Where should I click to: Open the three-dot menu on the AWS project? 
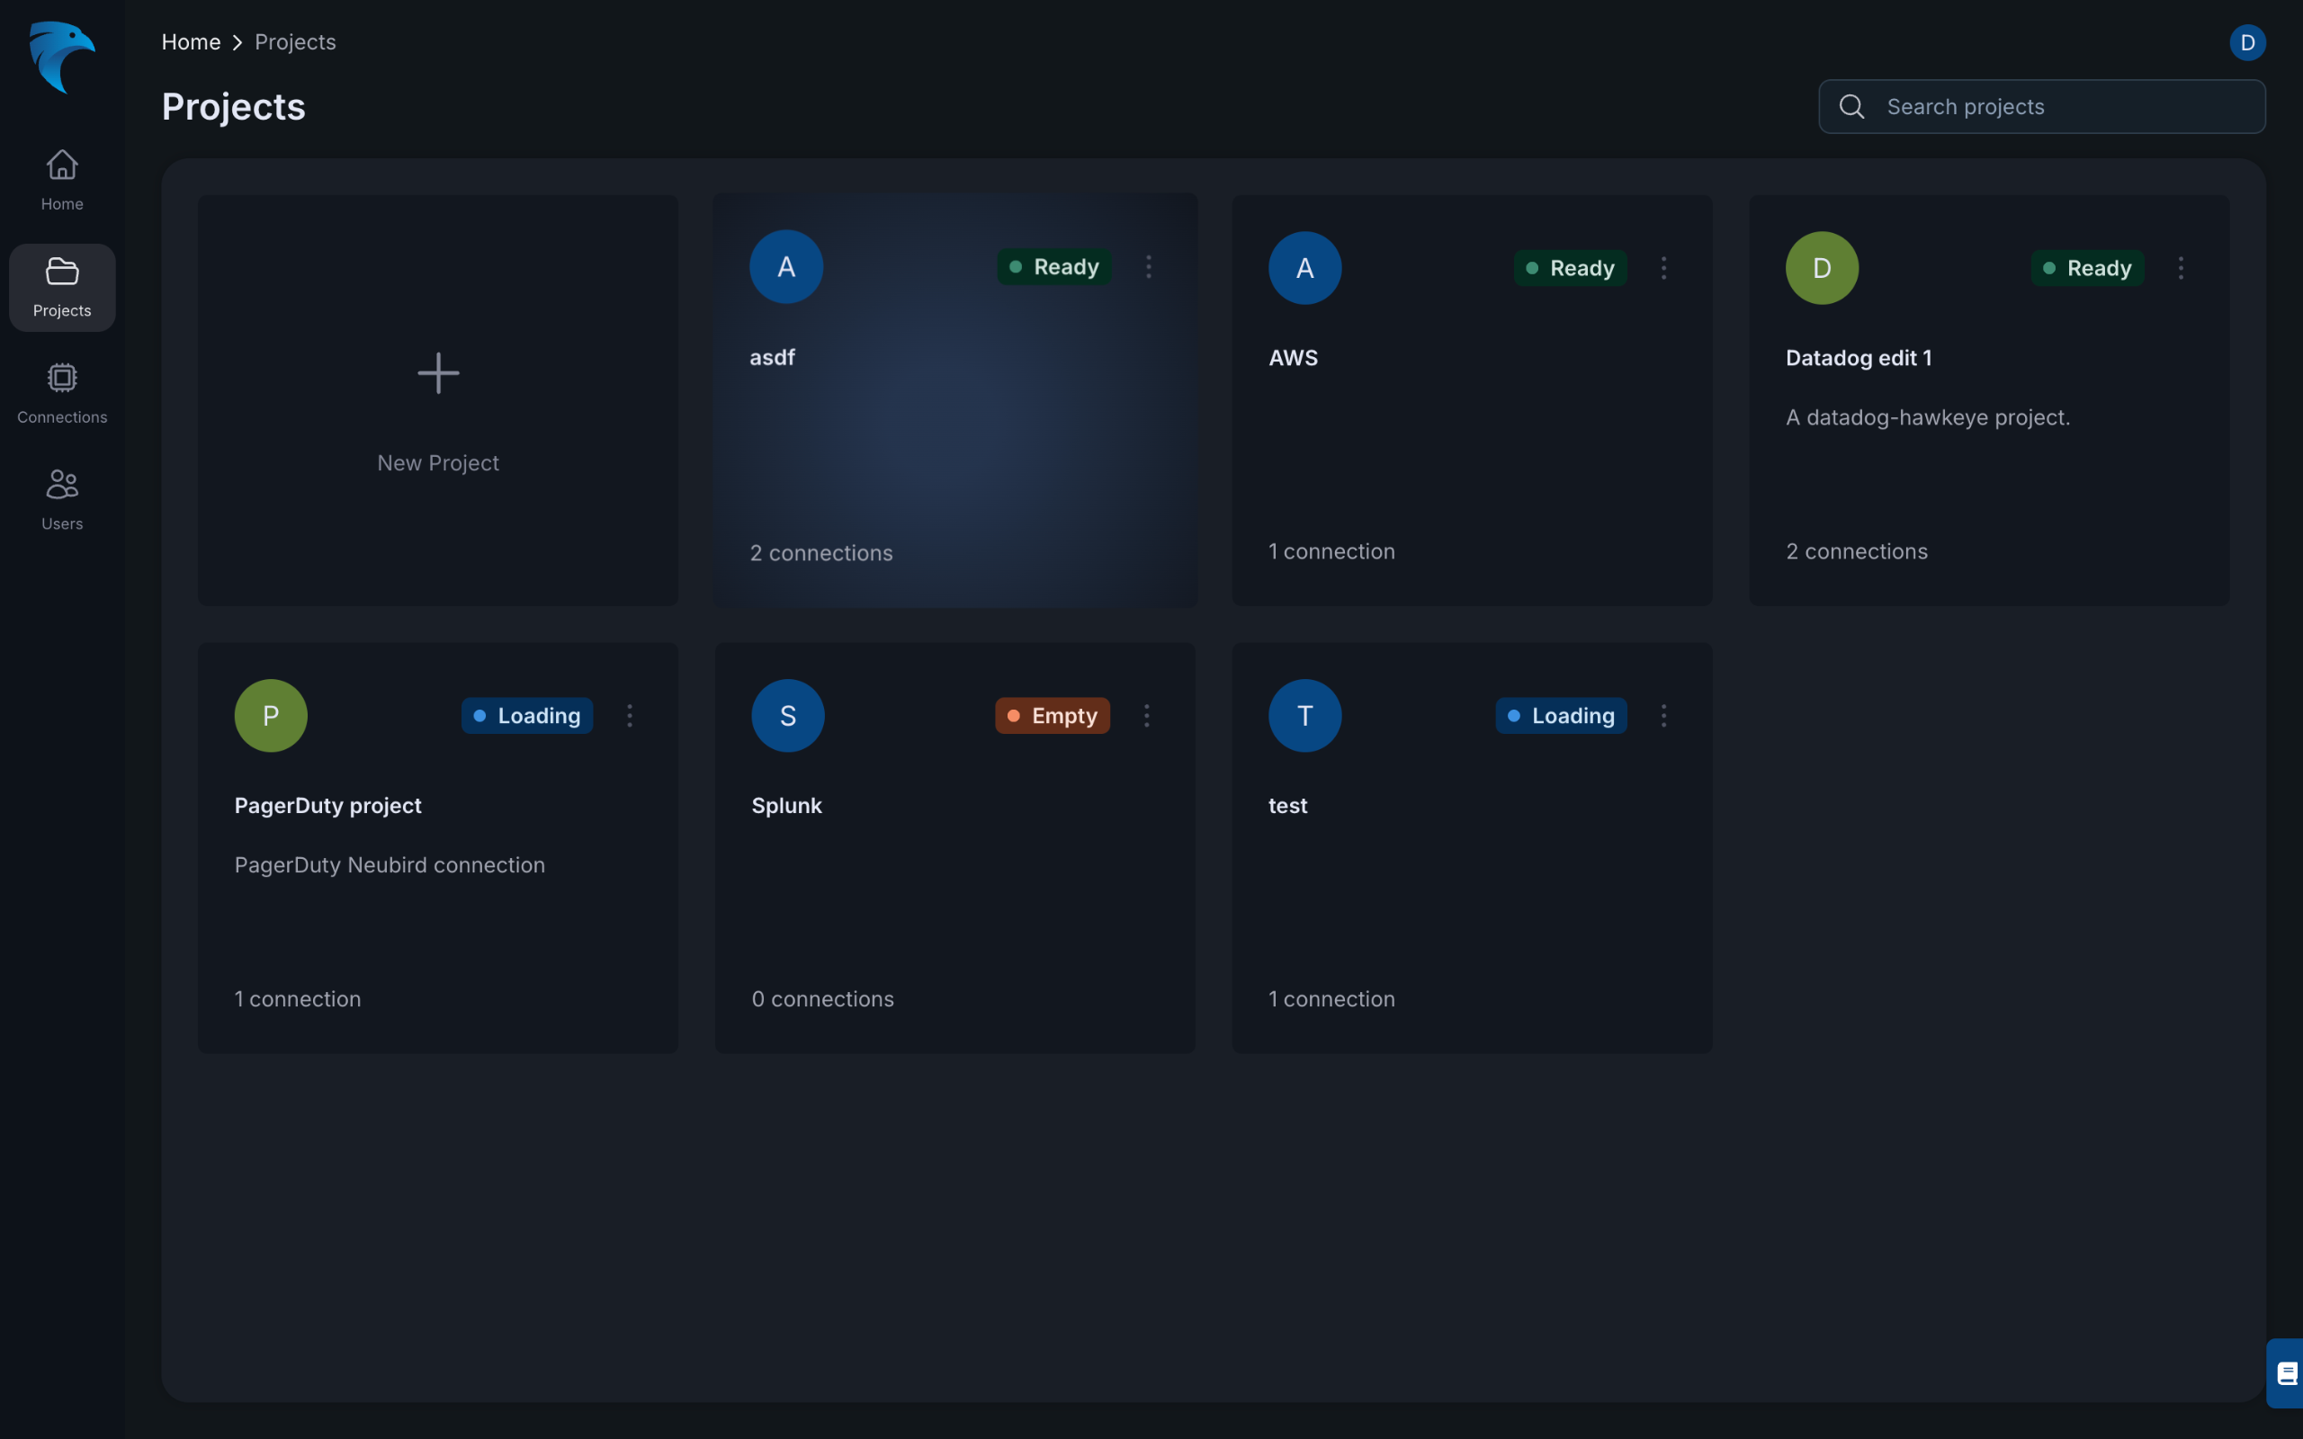click(1663, 268)
